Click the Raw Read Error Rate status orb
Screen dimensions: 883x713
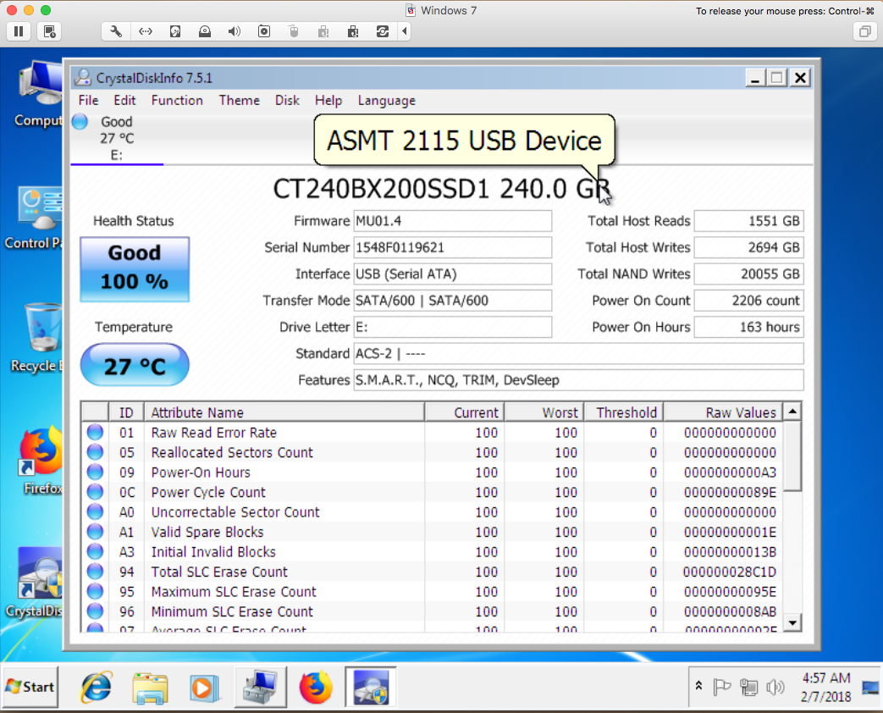[x=95, y=433]
